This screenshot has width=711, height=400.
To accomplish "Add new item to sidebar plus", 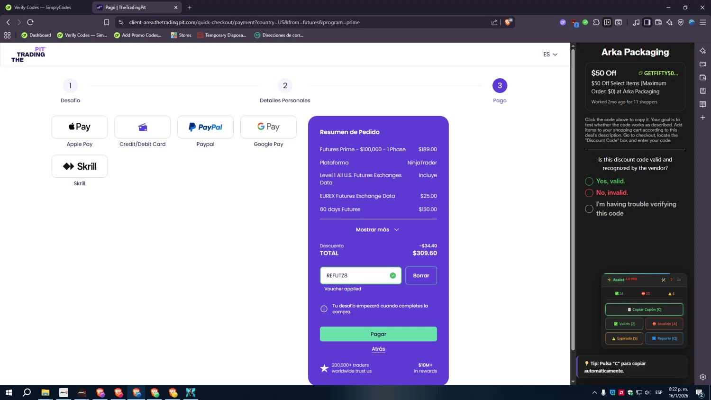I will click(x=703, y=118).
